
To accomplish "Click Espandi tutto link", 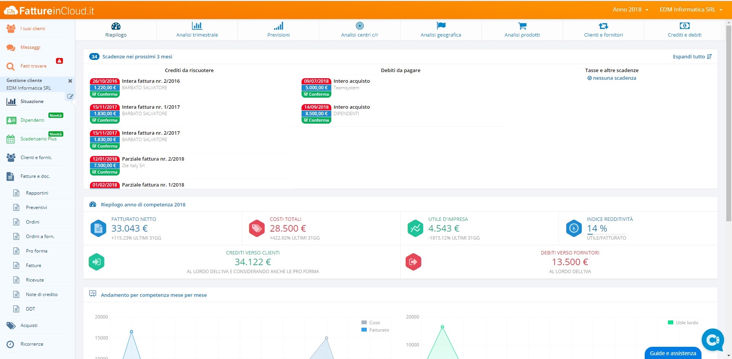I will tap(692, 56).
